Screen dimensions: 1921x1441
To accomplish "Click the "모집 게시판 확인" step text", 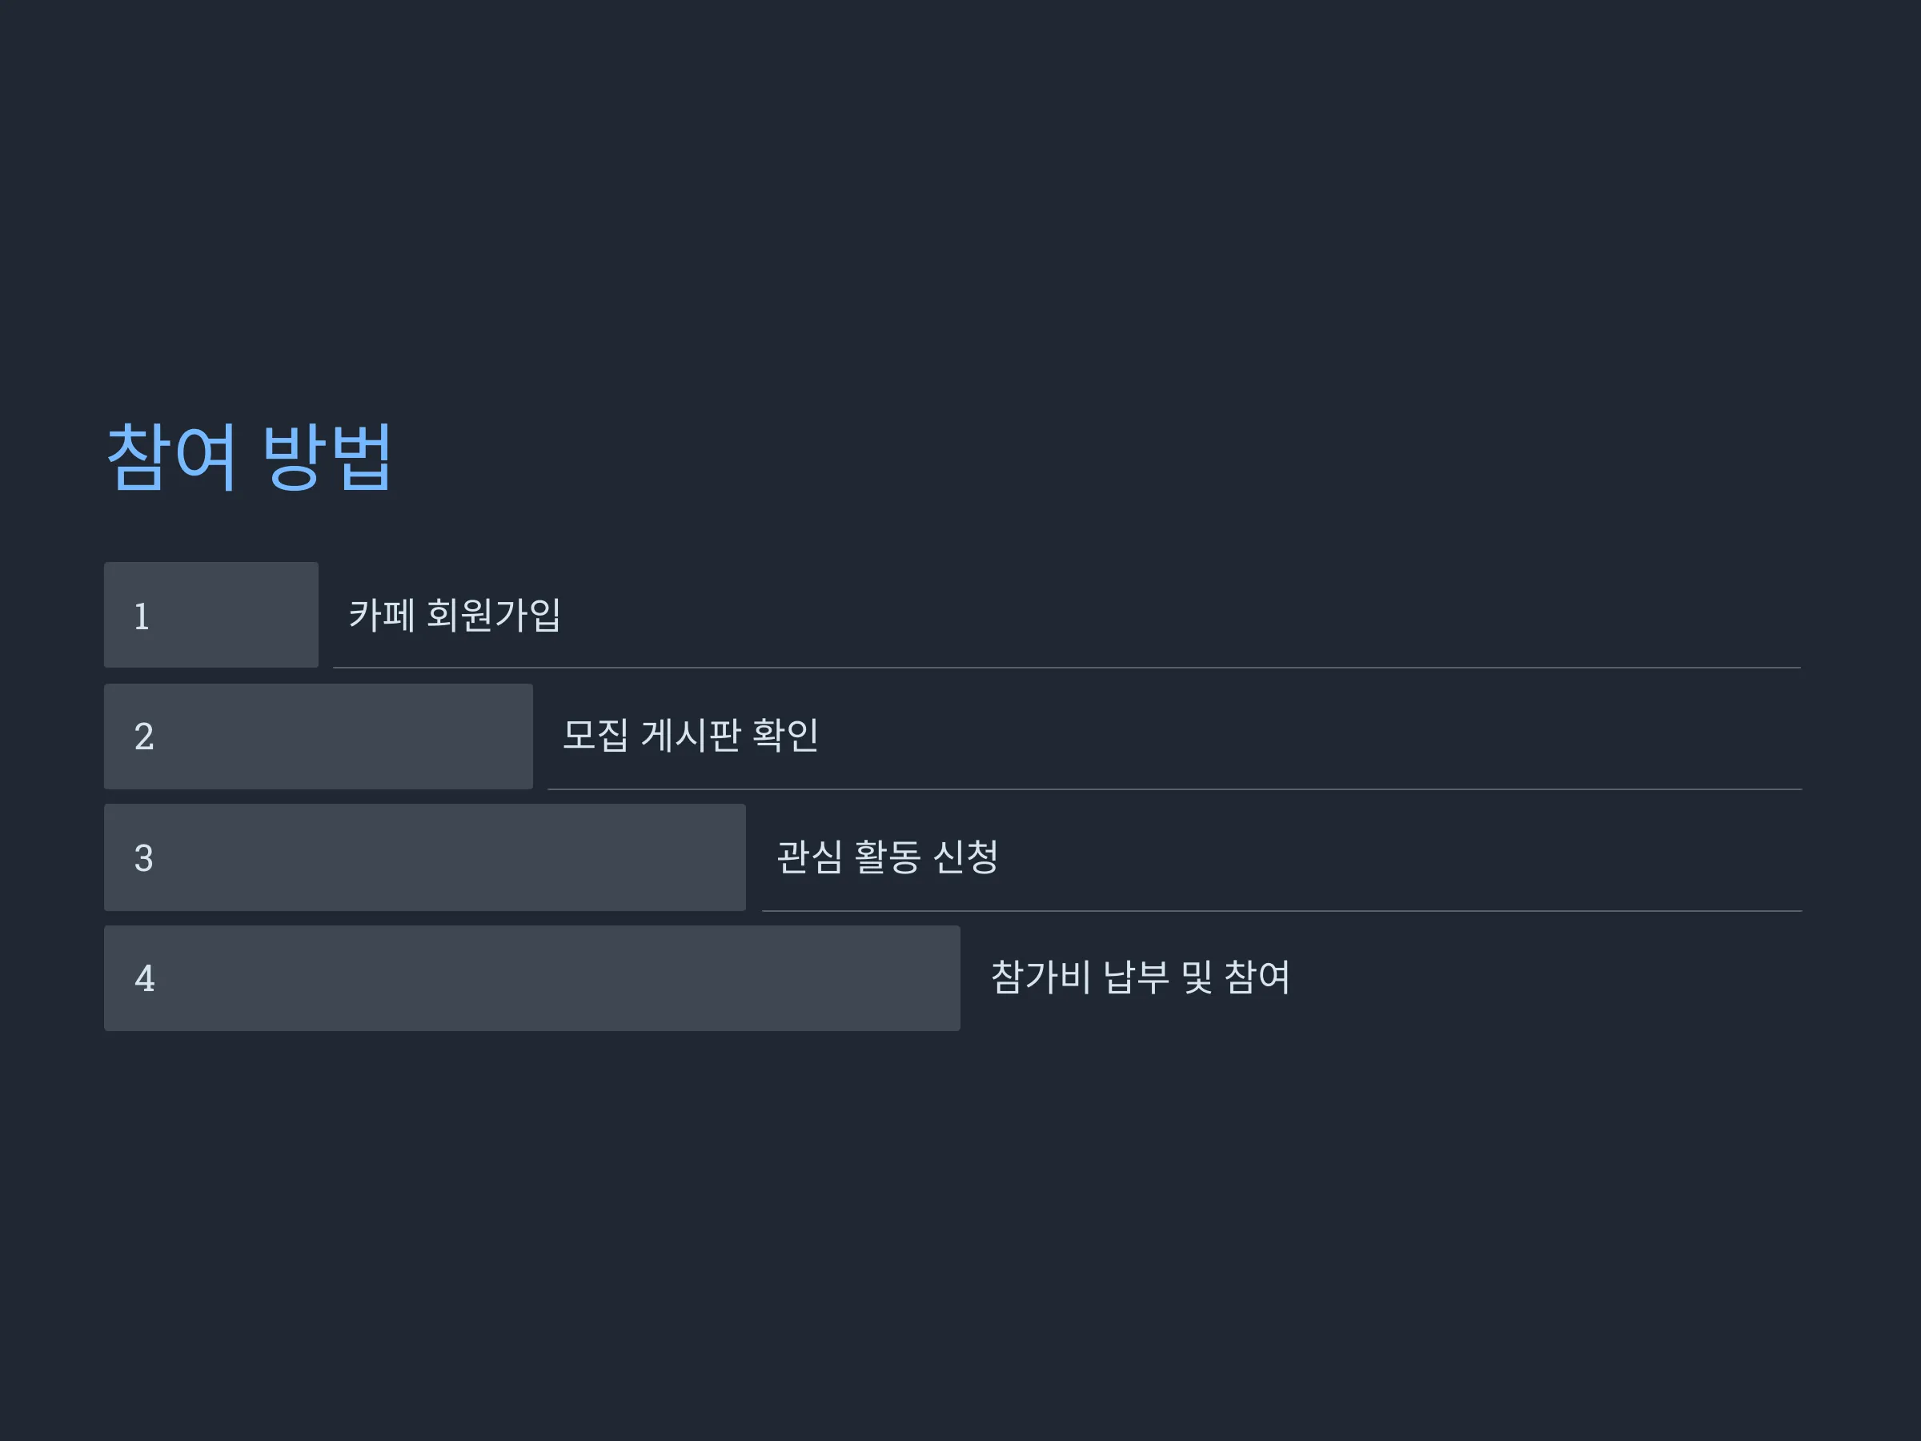I will tap(691, 735).
